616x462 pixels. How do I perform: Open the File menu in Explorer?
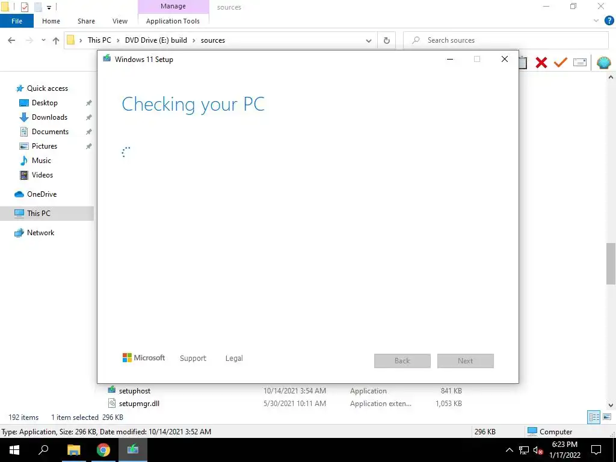[17, 21]
